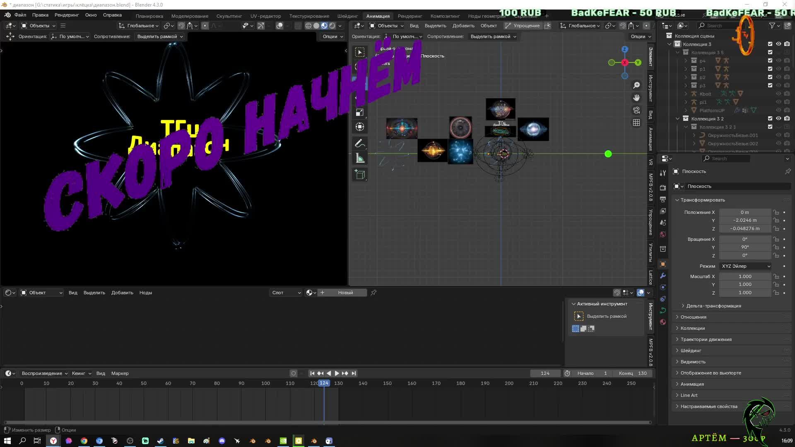
Task: Click the pan view hand icon
Action: [x=636, y=98]
